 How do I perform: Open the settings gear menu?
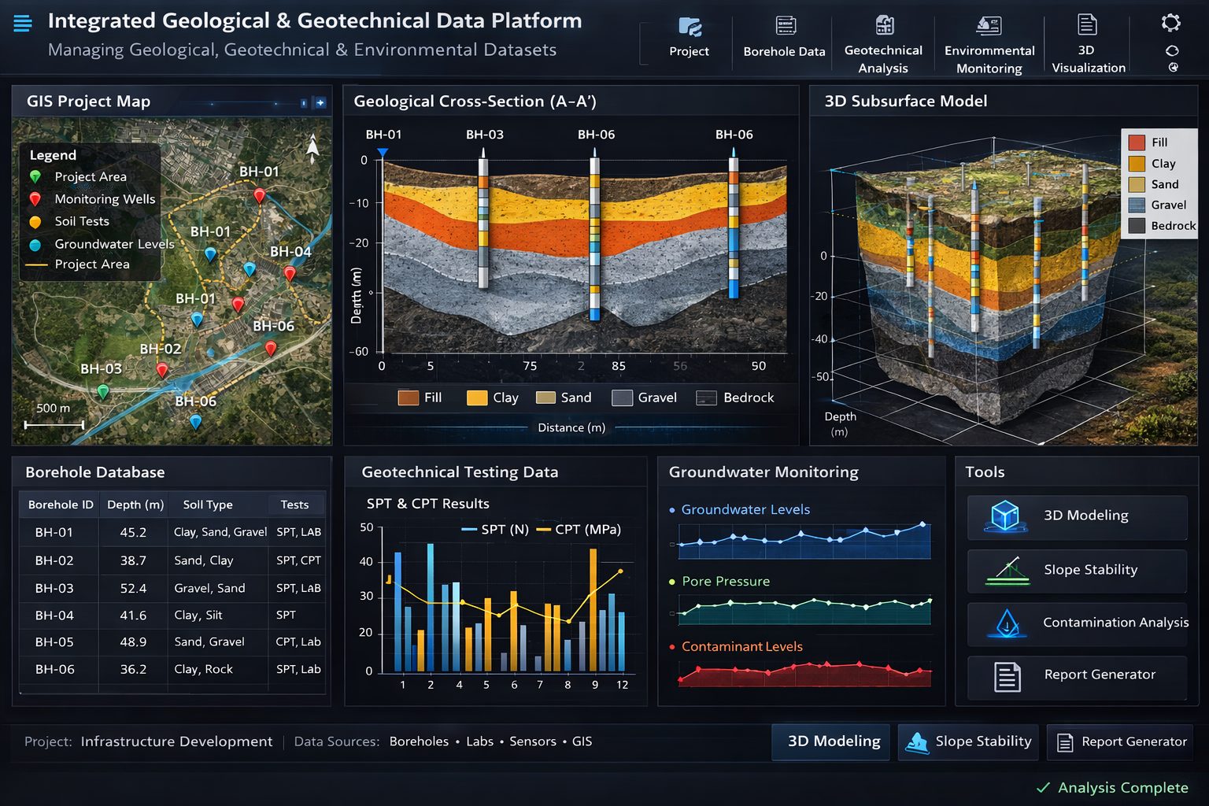coord(1172,24)
